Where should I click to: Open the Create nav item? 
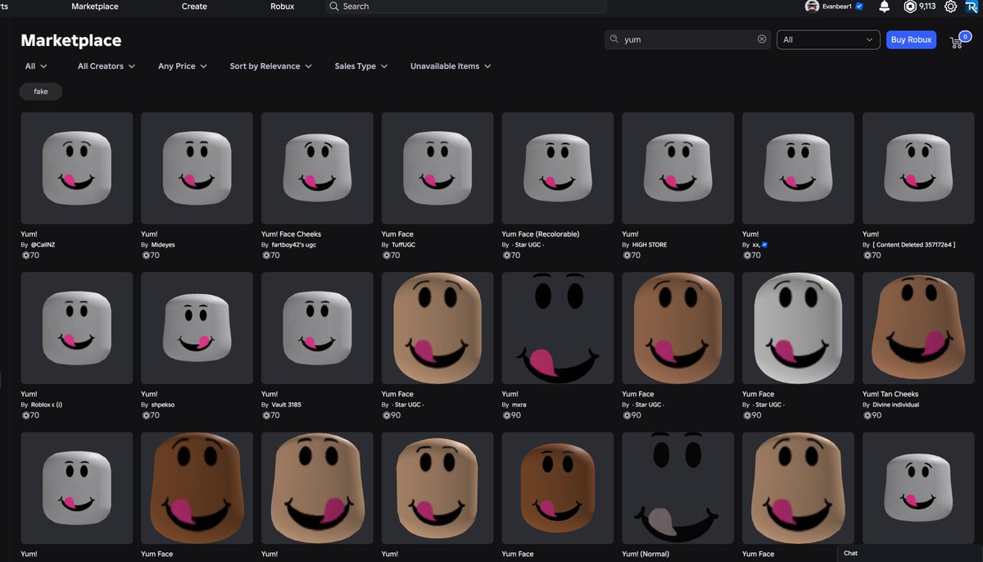[194, 7]
